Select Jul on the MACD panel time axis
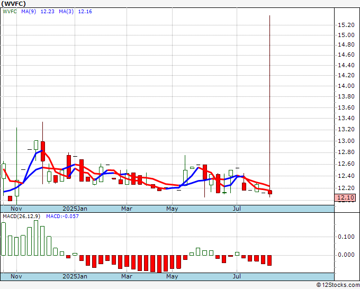 pos(237,276)
